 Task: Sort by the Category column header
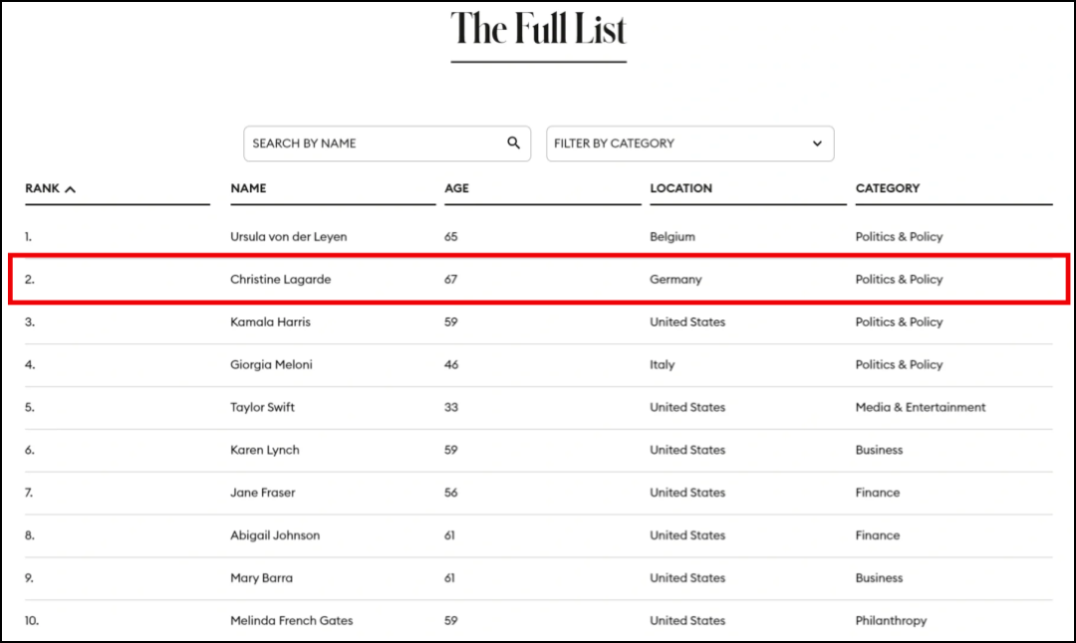click(888, 188)
